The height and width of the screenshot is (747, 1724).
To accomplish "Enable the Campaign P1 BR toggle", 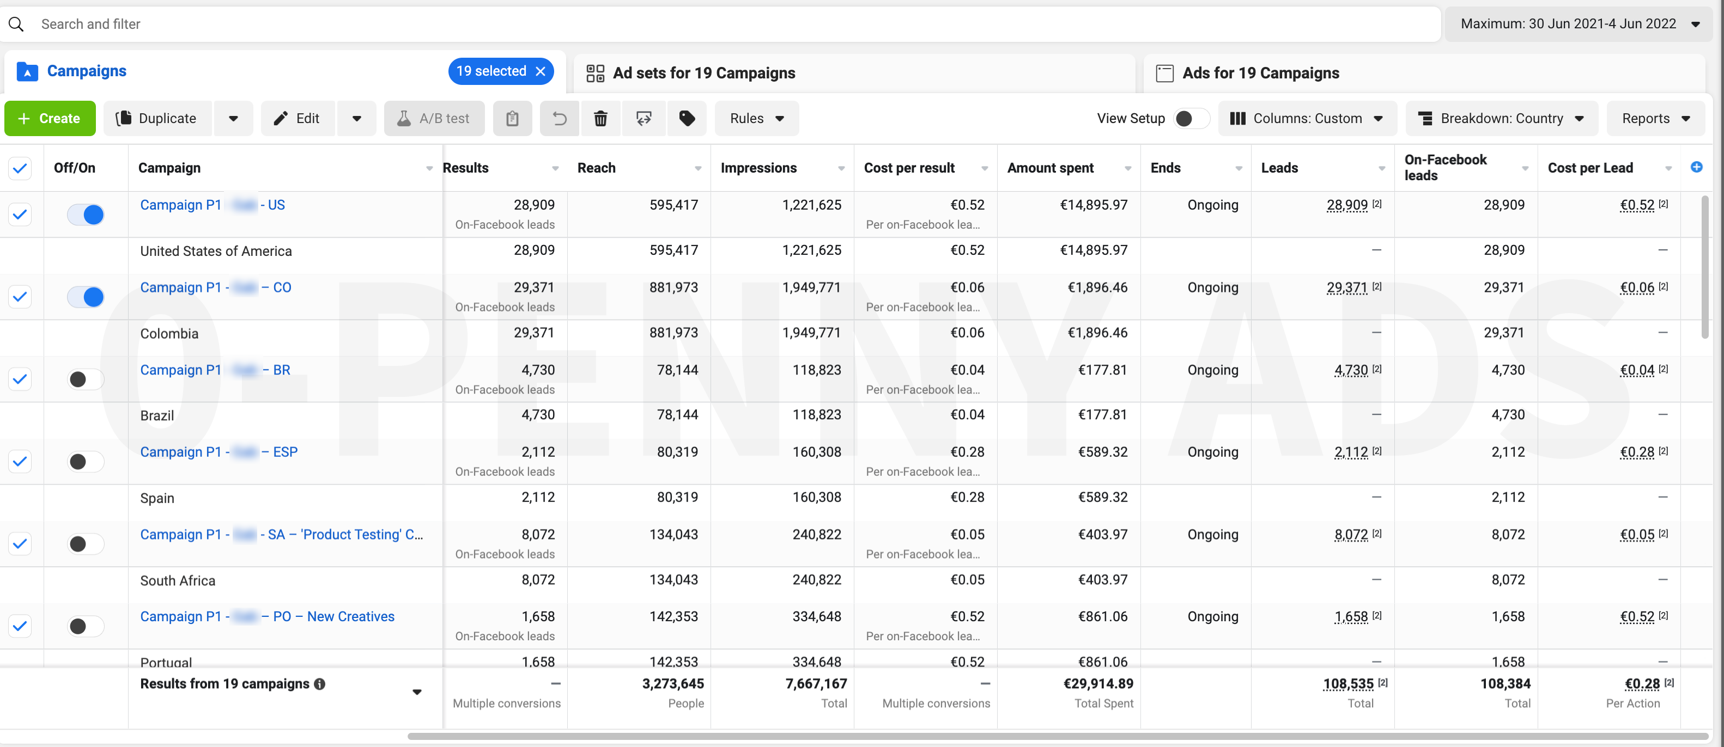I will (x=85, y=379).
